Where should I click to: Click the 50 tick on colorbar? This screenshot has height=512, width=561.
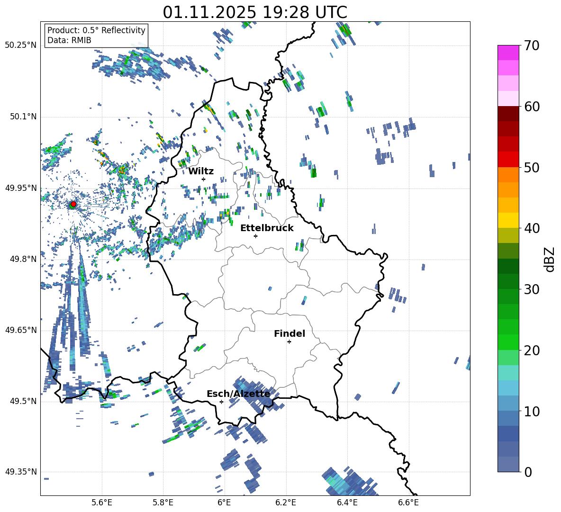tap(532, 167)
